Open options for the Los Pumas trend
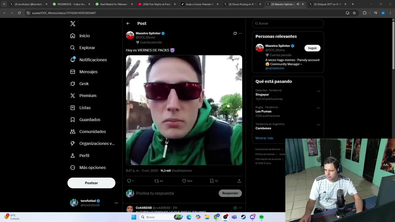The image size is (395, 222). coord(318,108)
